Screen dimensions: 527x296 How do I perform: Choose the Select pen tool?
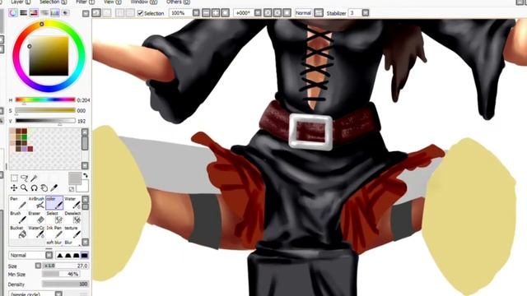(x=54, y=217)
